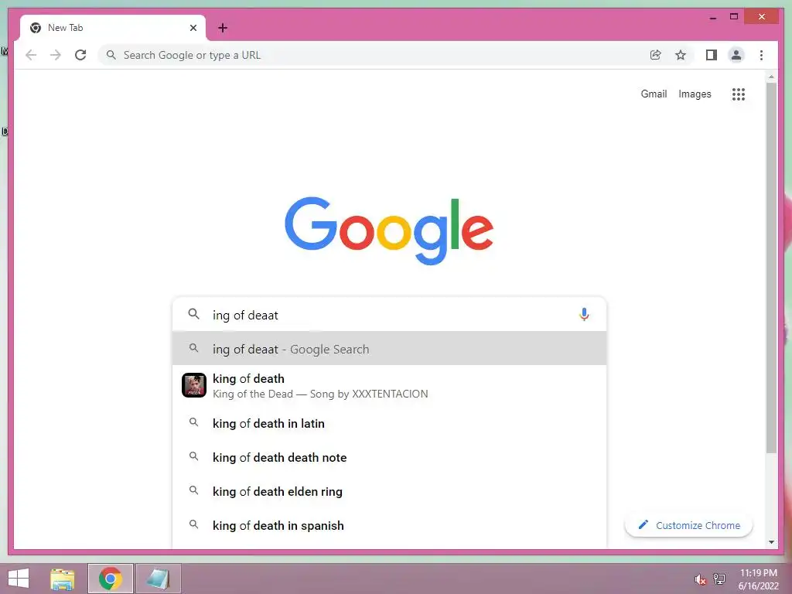Screen dimensions: 792x594
Task: Open File Explorer from the taskbar
Action: tap(63, 579)
